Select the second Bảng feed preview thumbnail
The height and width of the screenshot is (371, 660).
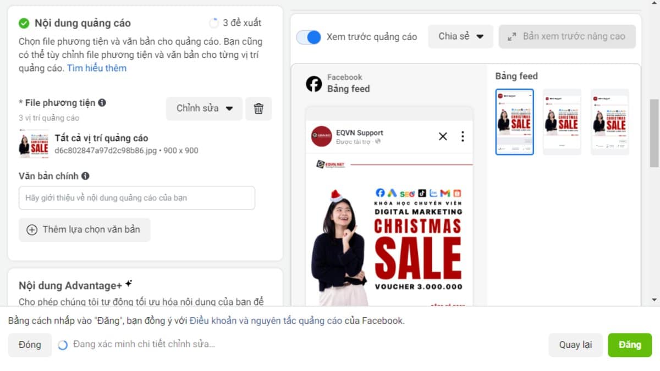(x=562, y=121)
